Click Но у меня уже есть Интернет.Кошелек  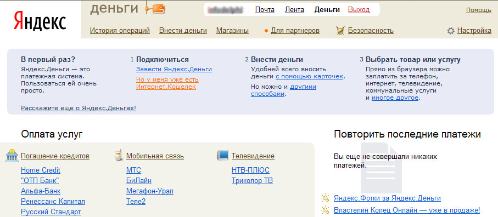[x=167, y=83]
